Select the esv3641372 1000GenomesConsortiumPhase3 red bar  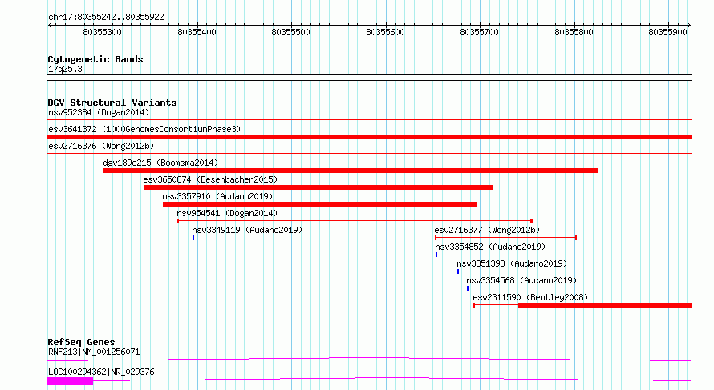point(369,137)
